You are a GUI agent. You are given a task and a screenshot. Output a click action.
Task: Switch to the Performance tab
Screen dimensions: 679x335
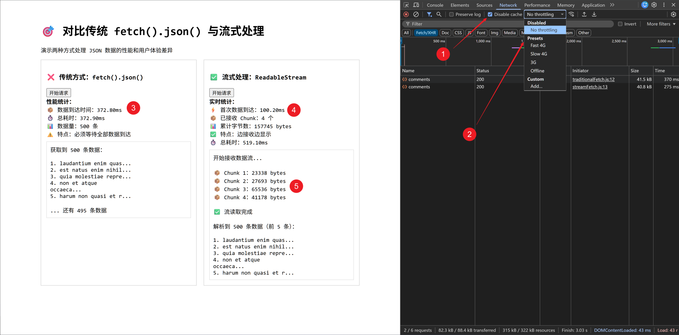pyautogui.click(x=537, y=5)
